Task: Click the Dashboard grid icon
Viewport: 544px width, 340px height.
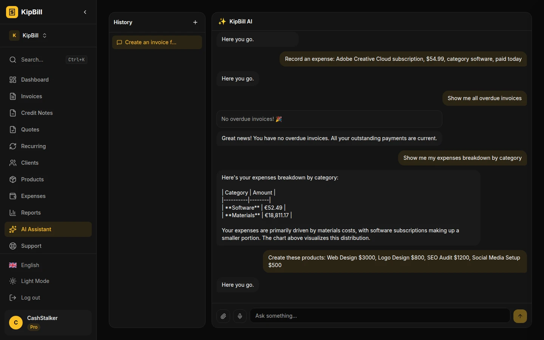Action: tap(13, 80)
